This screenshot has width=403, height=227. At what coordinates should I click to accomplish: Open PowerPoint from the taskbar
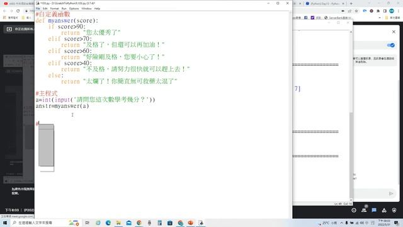pyautogui.click(x=190, y=223)
